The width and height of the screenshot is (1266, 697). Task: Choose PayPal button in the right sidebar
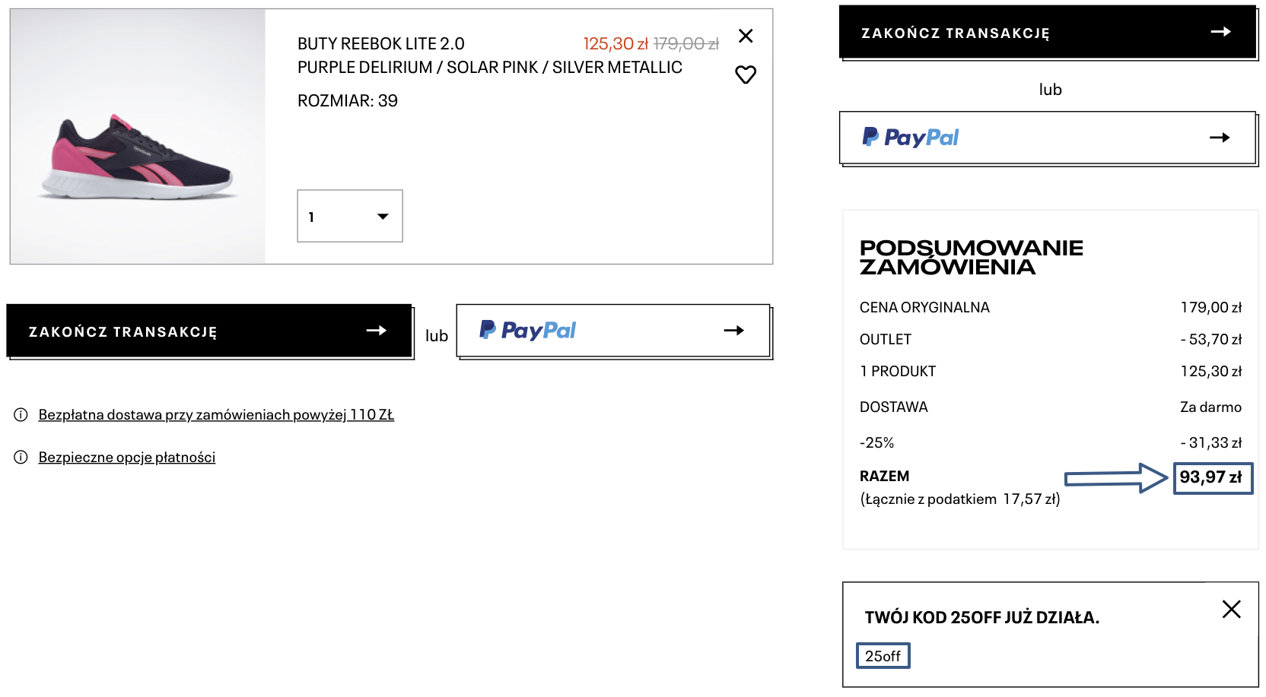1047,138
